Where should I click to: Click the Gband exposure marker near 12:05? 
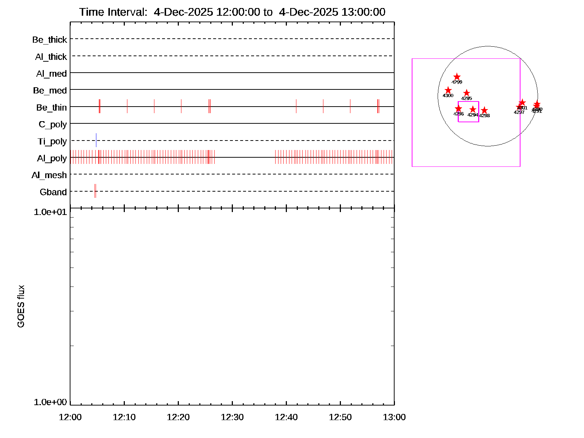(x=95, y=191)
